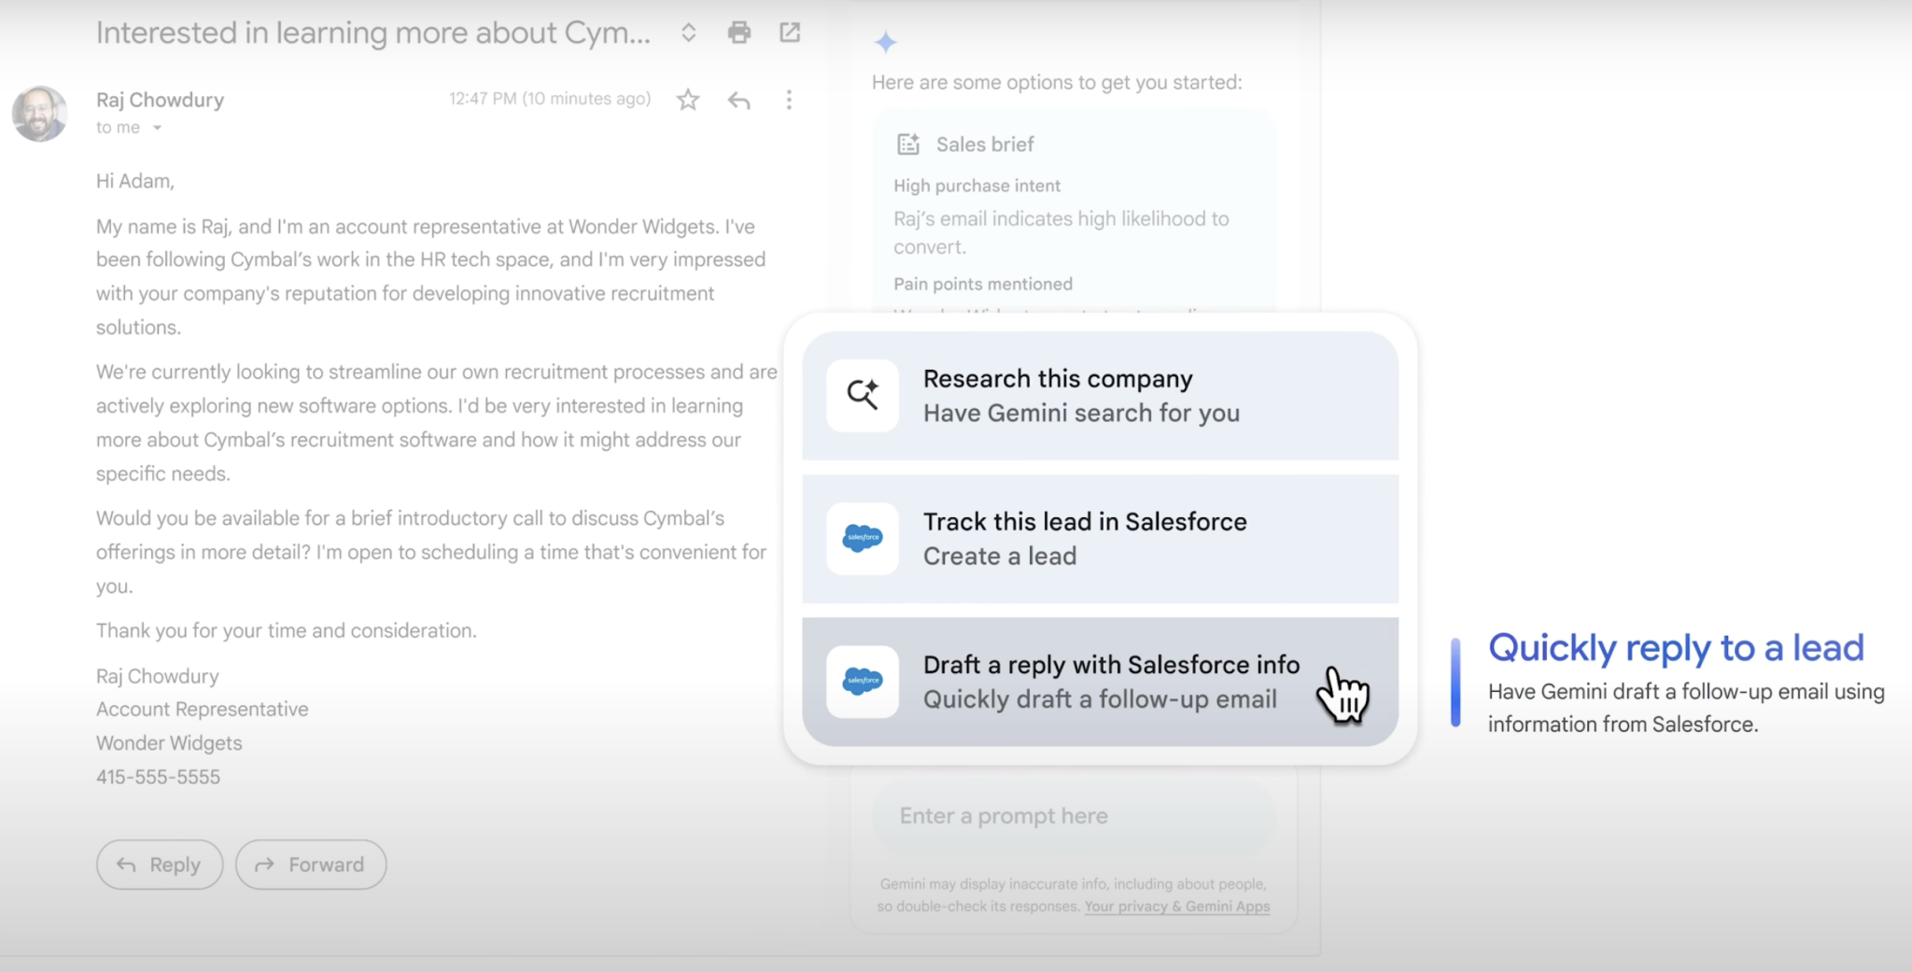This screenshot has height=972, width=1912.
Task: Click the Sales brief icon
Action: coord(907,145)
